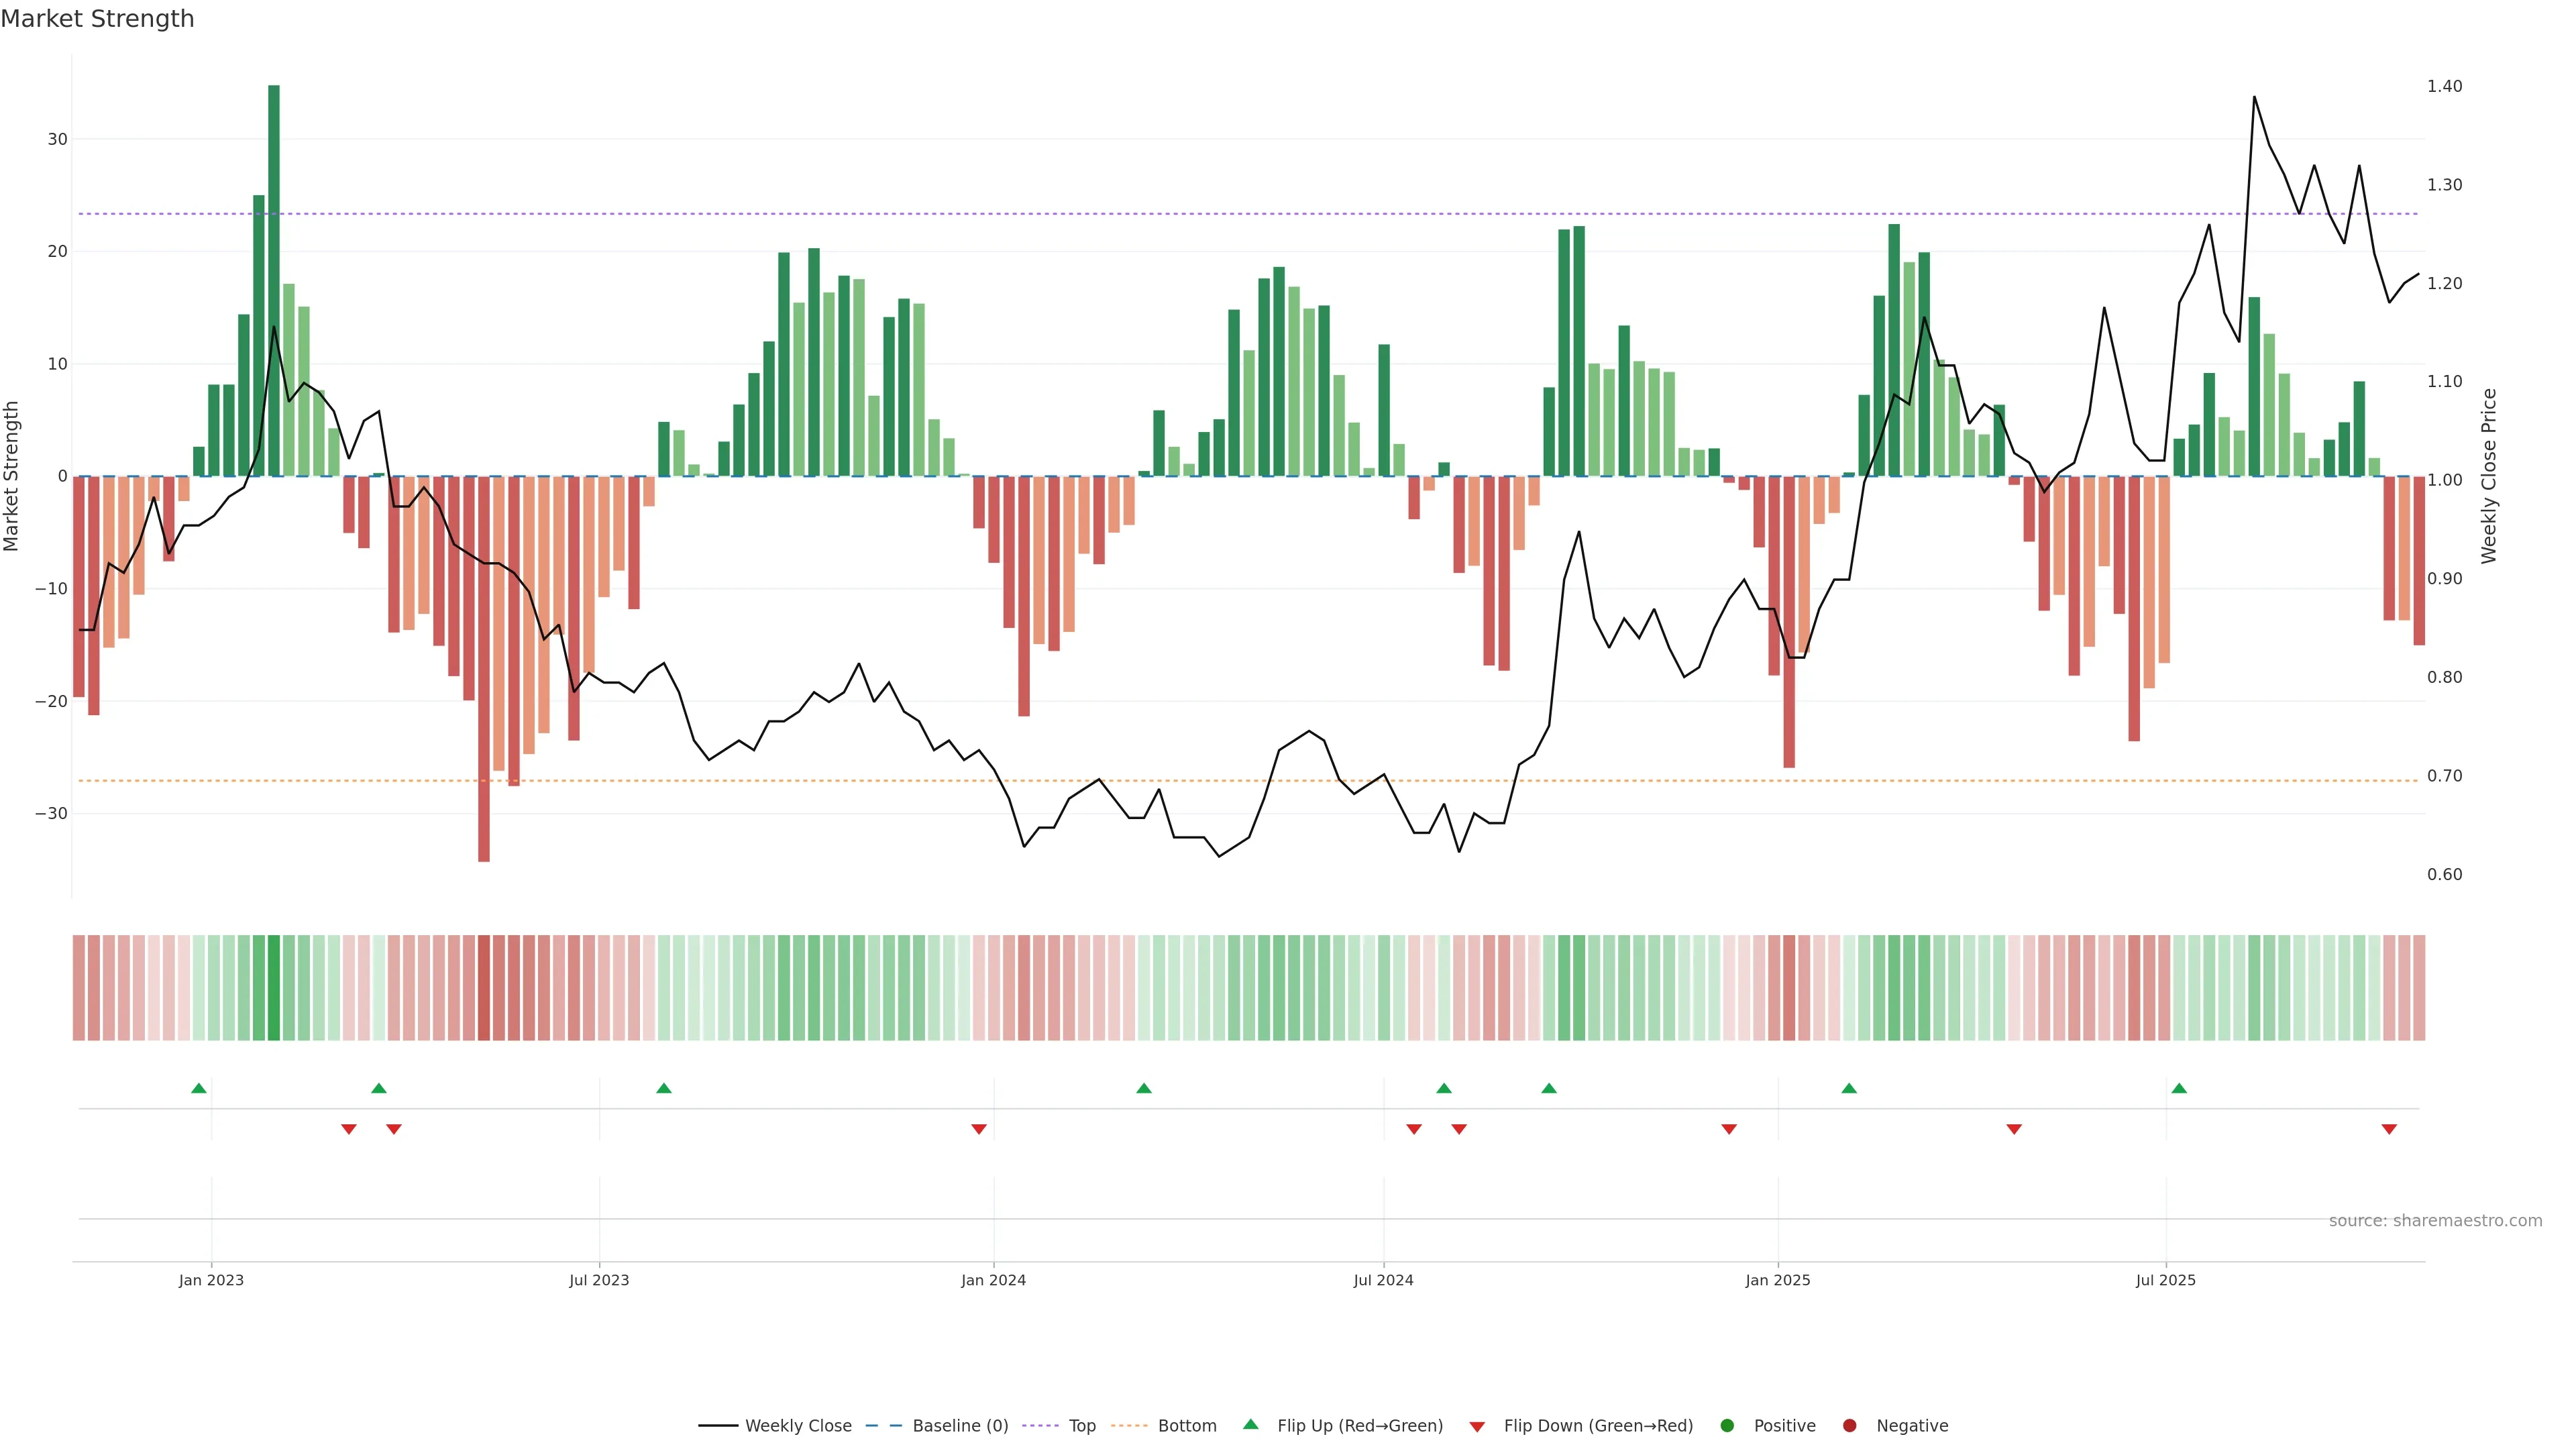The height and width of the screenshot is (1449, 2576).
Task: Click the Flip Down red triangle legend icon
Action: pos(1477,1427)
